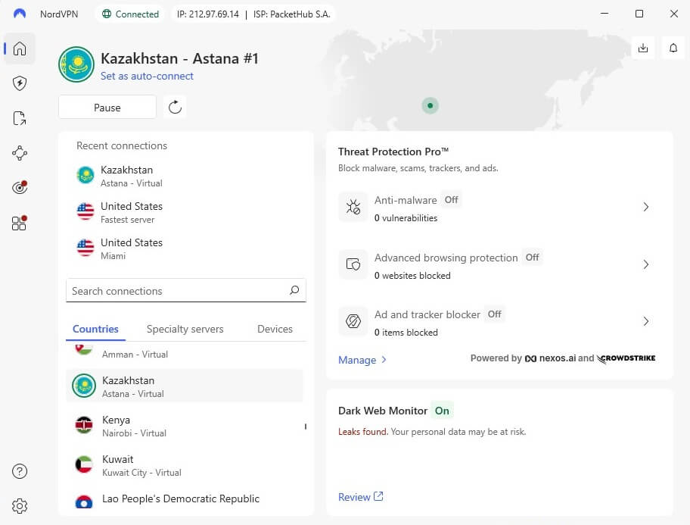Click the Connected globe status icon
The height and width of the screenshot is (525, 690).
[107, 14]
